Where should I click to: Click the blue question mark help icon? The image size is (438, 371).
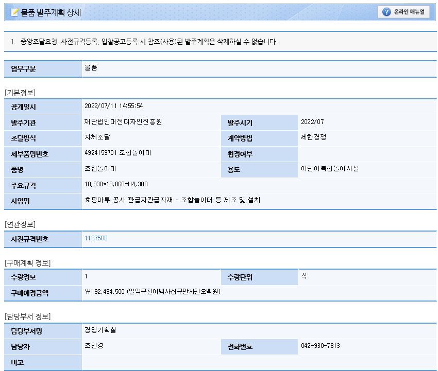click(x=386, y=12)
